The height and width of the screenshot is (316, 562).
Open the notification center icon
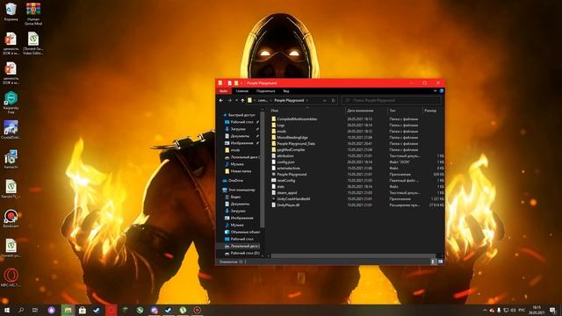(552, 310)
